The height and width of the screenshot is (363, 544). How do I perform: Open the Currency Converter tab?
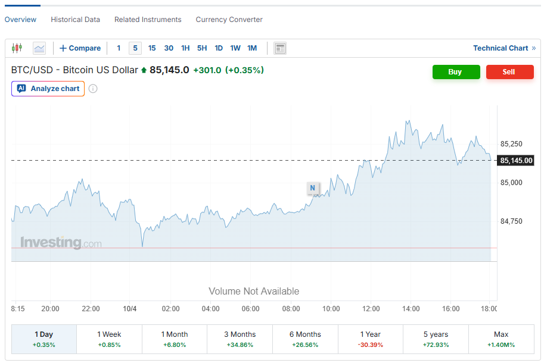[x=229, y=20]
